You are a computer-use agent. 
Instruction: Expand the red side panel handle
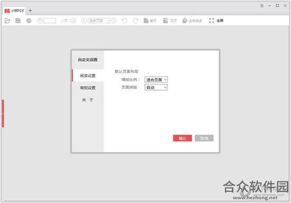point(3,113)
